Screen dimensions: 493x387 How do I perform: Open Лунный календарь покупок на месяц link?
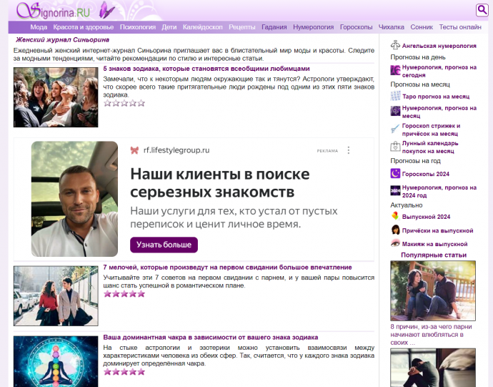coord(430,147)
